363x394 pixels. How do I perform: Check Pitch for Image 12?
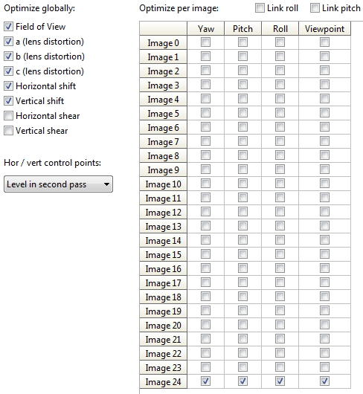click(242, 212)
